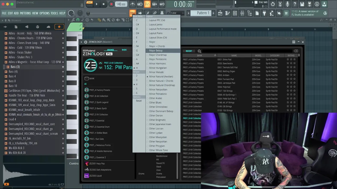This screenshot has width=337, height=189.
Task: Open ZENOLOGY plugin settings gear icon
Action: coord(86,42)
